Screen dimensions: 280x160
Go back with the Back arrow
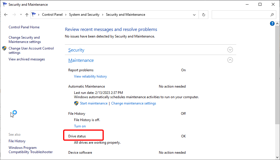(6, 15)
